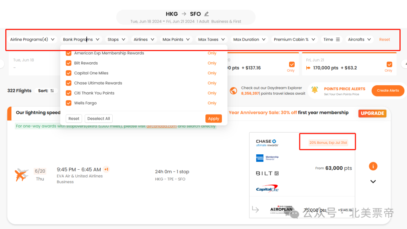Click Reset in the bank programs panel
This screenshot has height=229, width=407.
(x=74, y=119)
